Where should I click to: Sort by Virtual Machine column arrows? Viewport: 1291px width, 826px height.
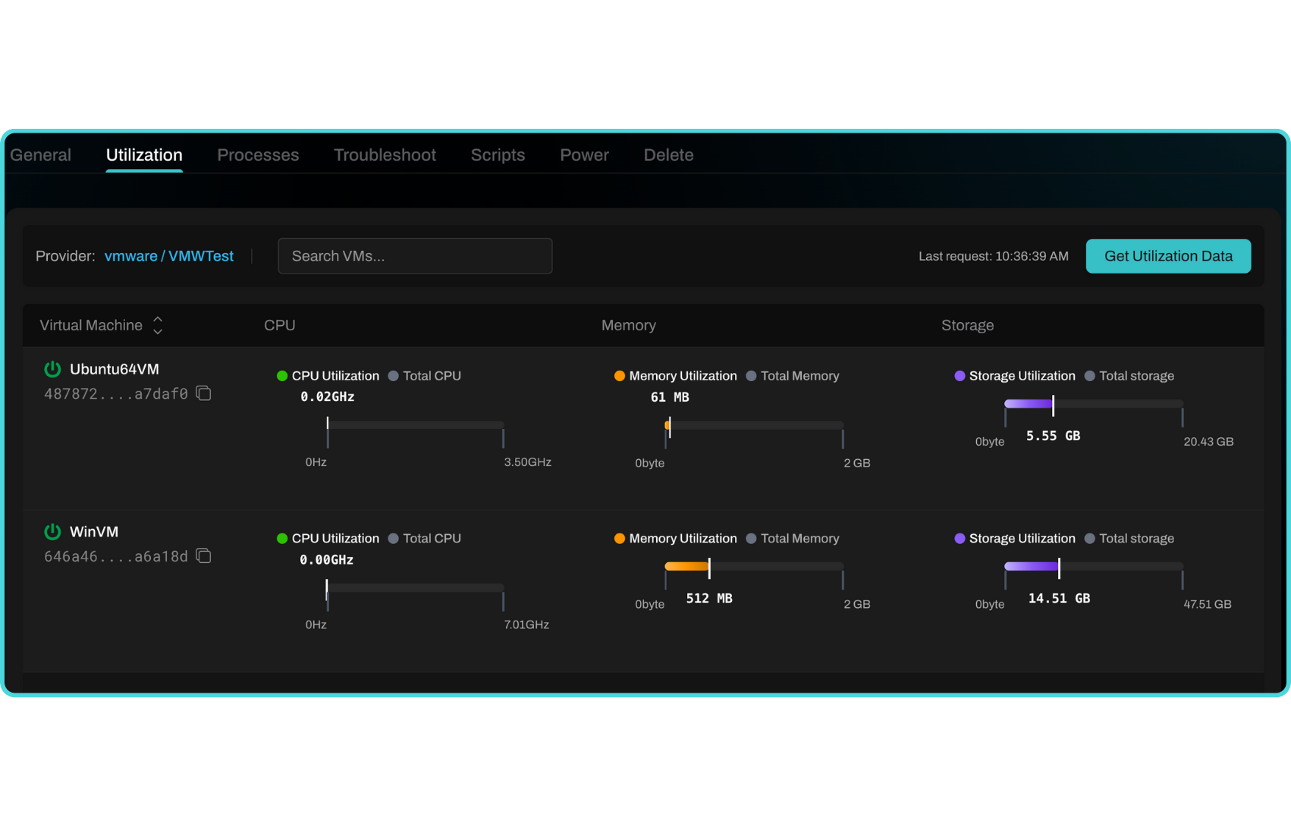click(x=158, y=325)
